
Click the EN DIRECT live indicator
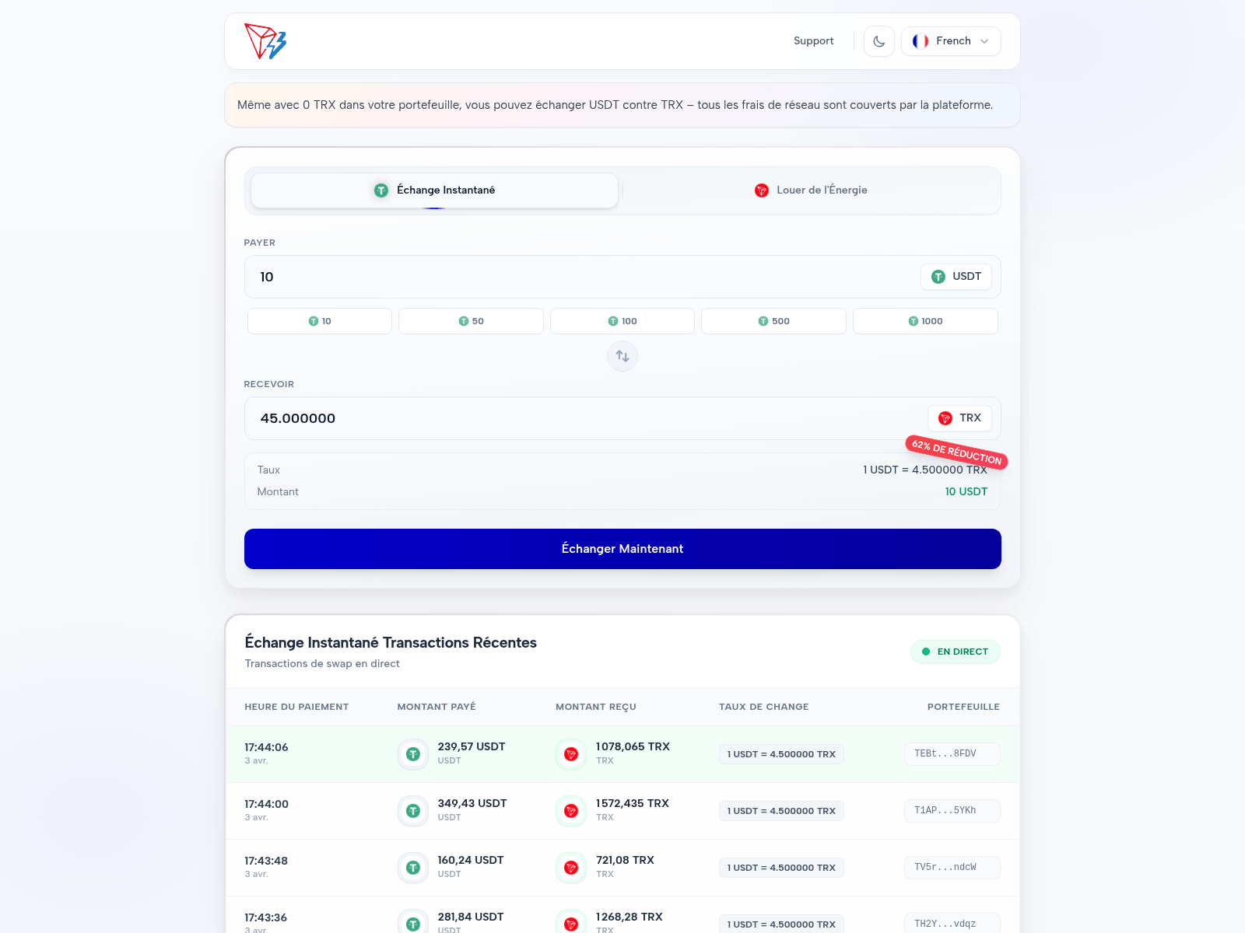[x=955, y=652]
